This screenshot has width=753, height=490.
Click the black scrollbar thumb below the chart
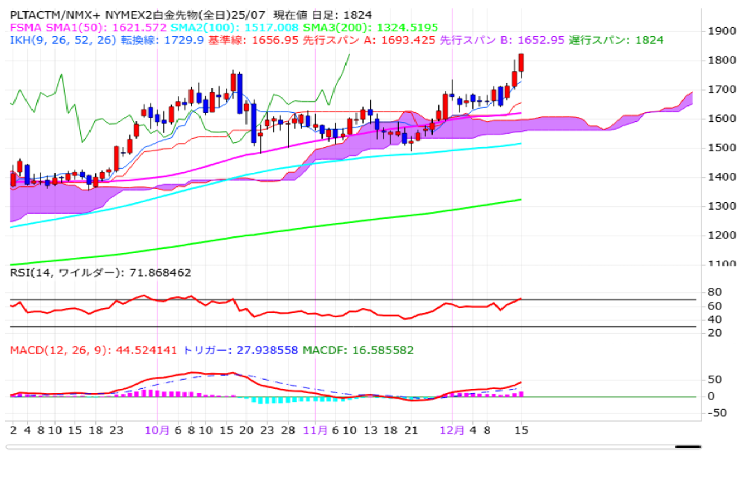[687, 447]
